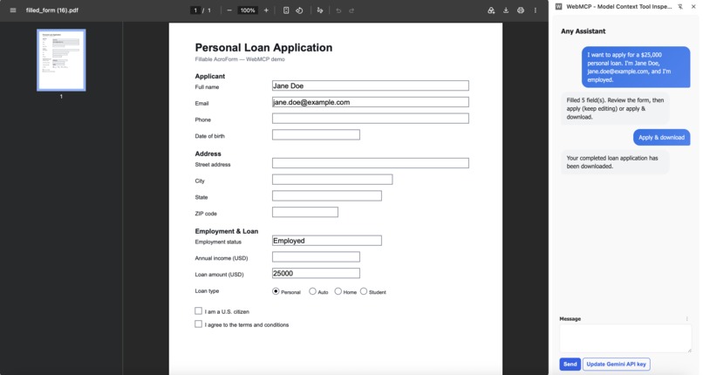The width and height of the screenshot is (703, 375).
Task: Close the WebMCP side panel
Action: [693, 6]
